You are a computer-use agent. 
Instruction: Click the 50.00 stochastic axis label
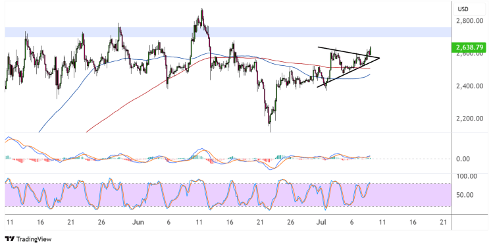tap(465, 195)
